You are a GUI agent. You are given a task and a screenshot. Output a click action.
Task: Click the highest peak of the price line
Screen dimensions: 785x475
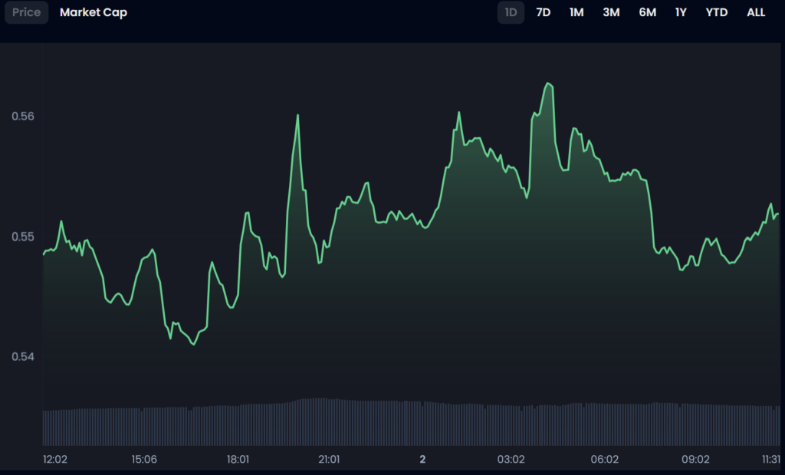click(x=547, y=84)
